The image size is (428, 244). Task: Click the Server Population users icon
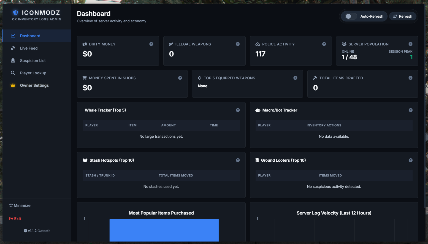coord(344,44)
